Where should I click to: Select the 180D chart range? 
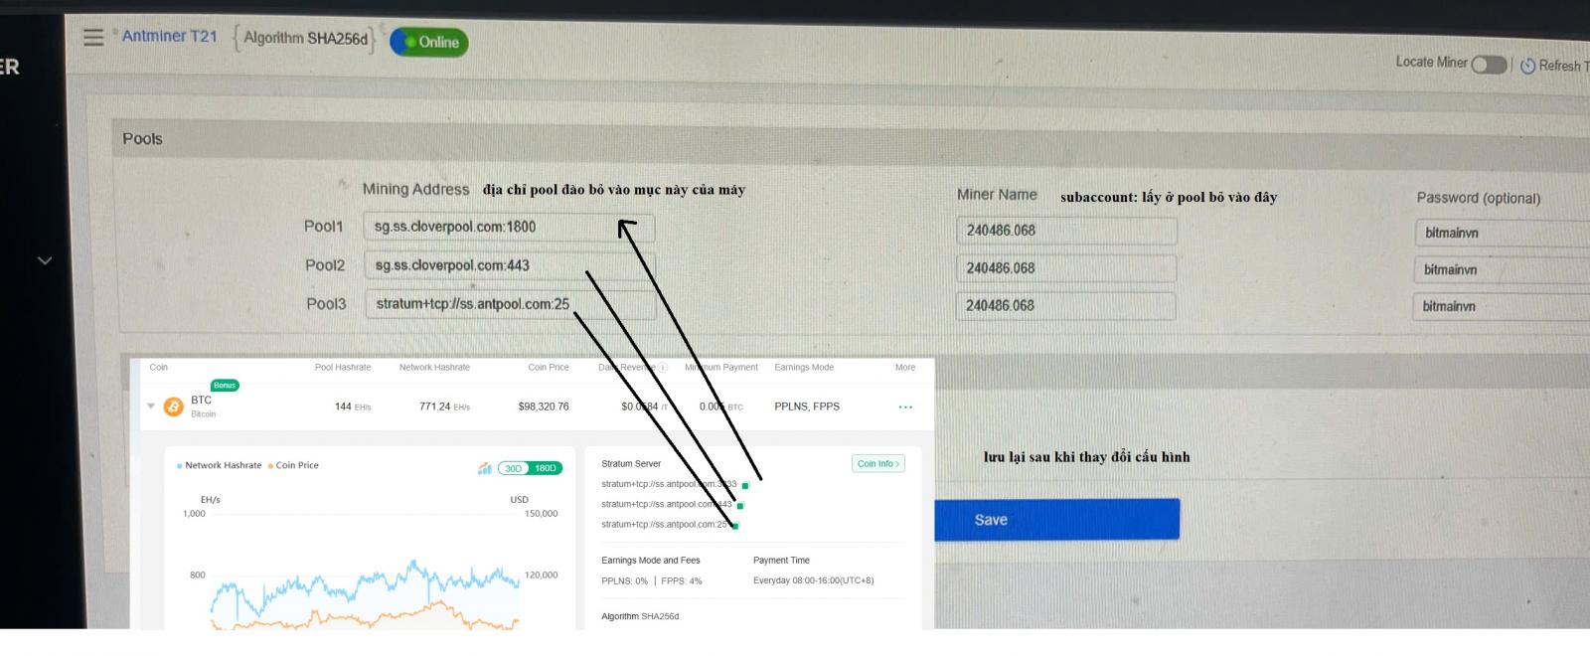coord(546,468)
